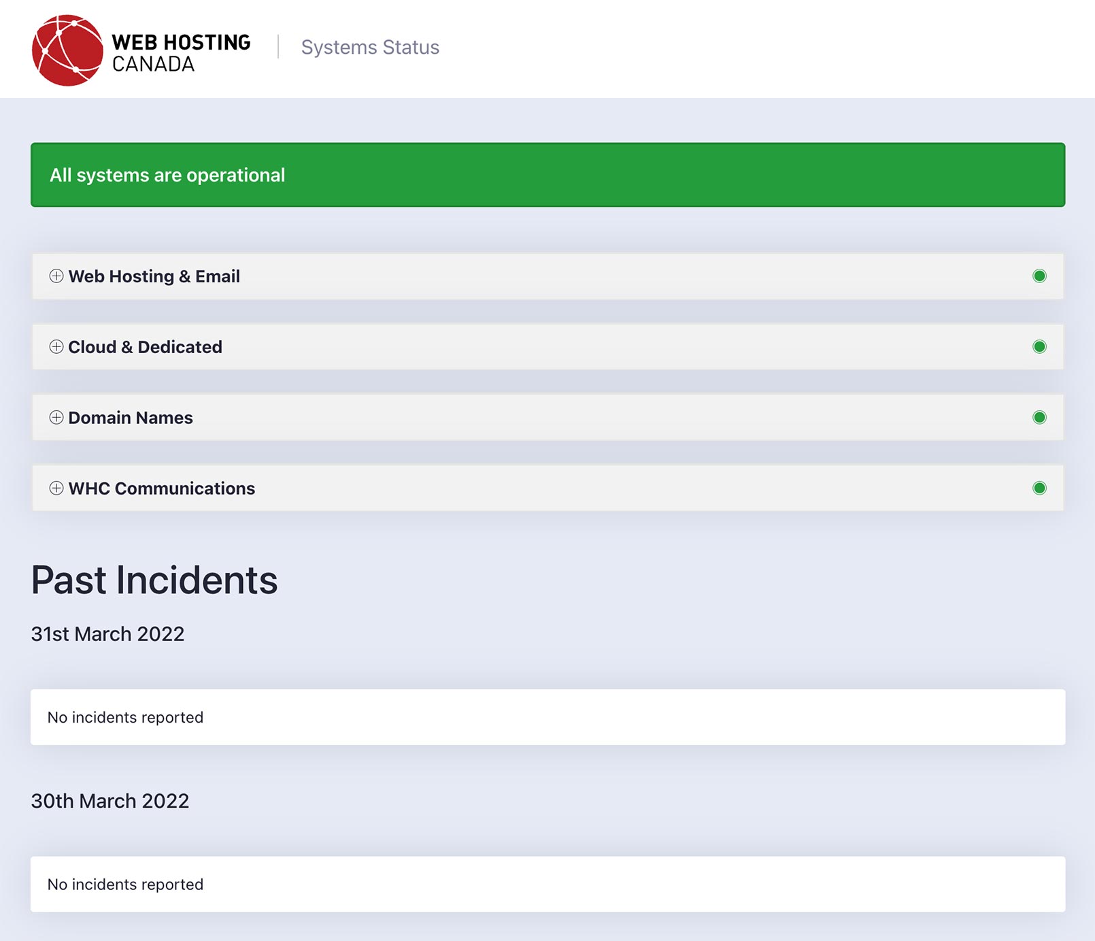
Task: Click the All systems are operational banner
Action: click(547, 175)
